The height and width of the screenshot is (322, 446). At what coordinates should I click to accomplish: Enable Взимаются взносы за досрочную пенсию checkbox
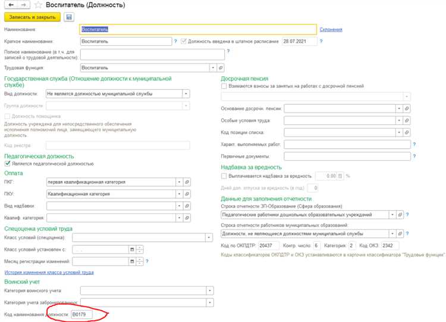[x=224, y=86]
